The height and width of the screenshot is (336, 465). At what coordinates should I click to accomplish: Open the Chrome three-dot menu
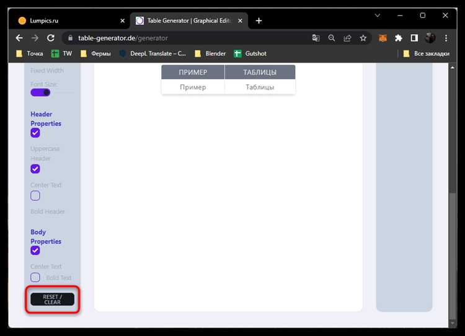click(446, 38)
